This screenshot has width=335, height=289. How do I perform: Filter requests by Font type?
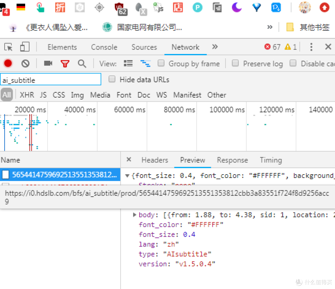click(124, 95)
